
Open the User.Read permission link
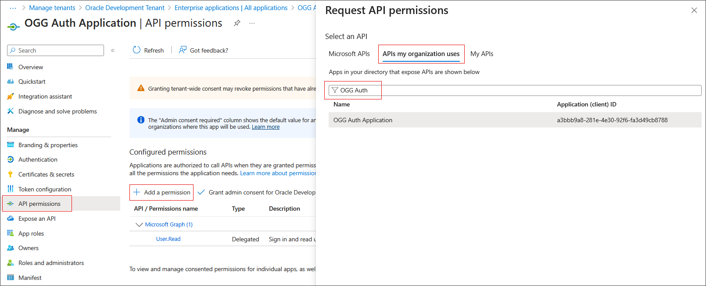(x=168, y=239)
